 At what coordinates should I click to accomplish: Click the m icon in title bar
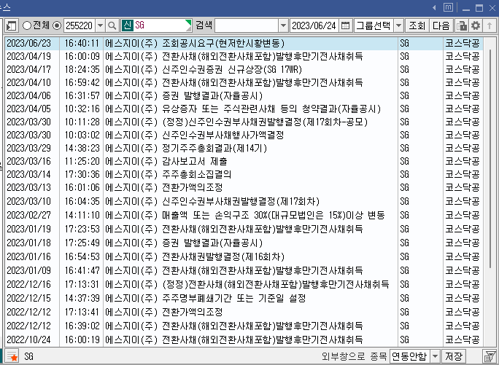[x=448, y=7]
